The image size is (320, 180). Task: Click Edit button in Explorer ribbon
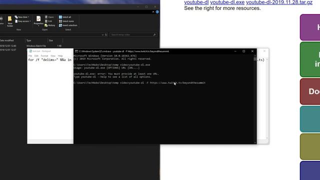48,21
